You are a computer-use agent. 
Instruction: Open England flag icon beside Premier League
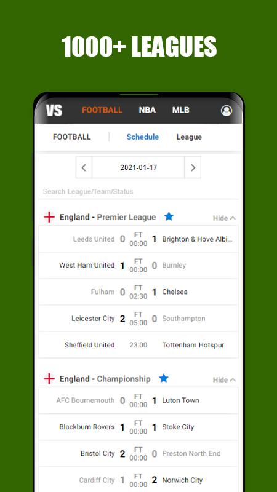click(x=49, y=217)
